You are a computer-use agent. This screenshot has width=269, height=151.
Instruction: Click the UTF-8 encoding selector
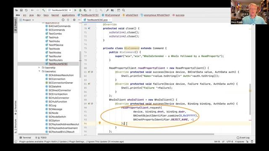[x=230, y=142]
